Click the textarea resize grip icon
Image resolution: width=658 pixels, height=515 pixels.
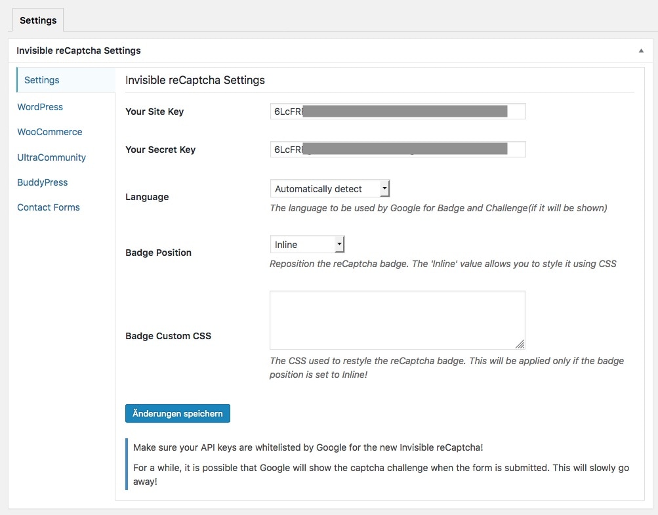click(520, 344)
